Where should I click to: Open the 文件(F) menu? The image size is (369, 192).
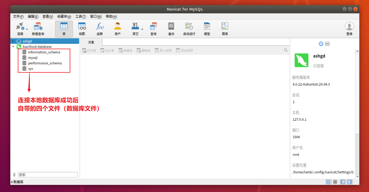[18, 17]
